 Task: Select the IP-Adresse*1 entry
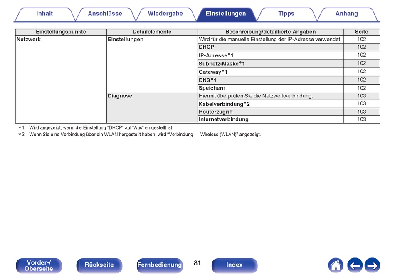216,55
